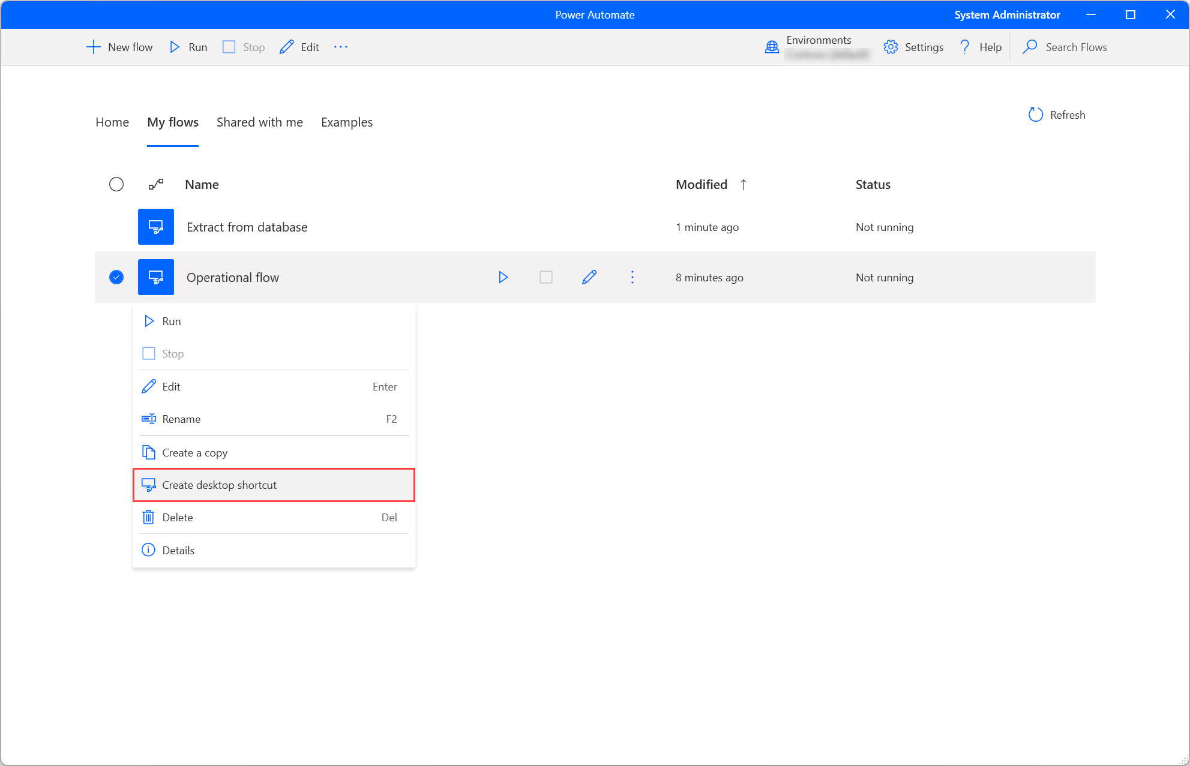Click the Run icon for Operational flow
The image size is (1190, 766).
pyautogui.click(x=503, y=277)
